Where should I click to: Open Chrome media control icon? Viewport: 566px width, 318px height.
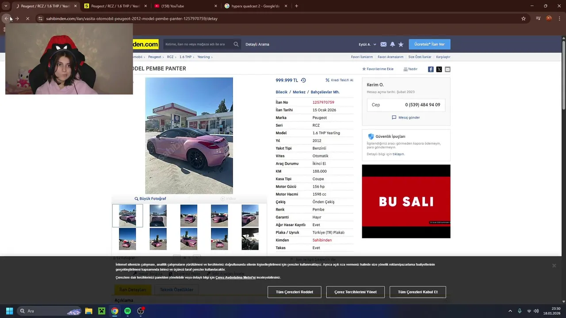click(x=538, y=19)
